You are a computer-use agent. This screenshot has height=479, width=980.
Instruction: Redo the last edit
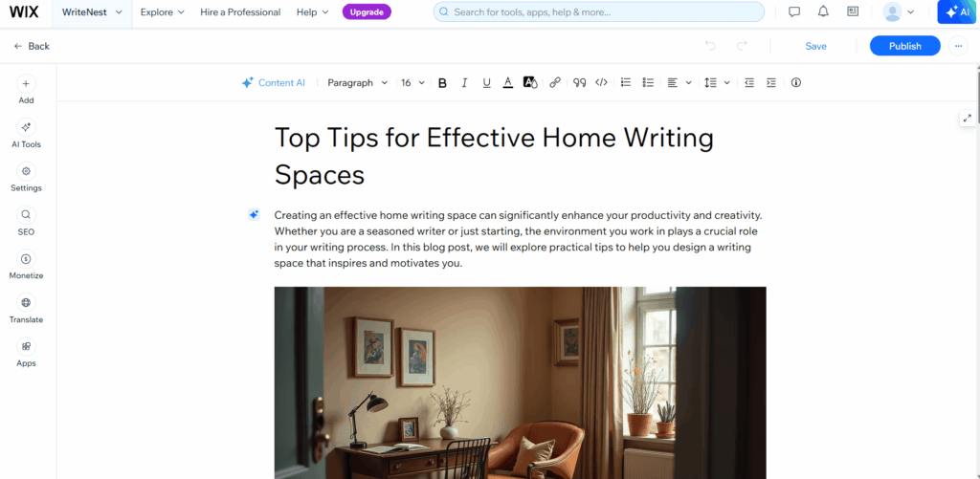[742, 46]
